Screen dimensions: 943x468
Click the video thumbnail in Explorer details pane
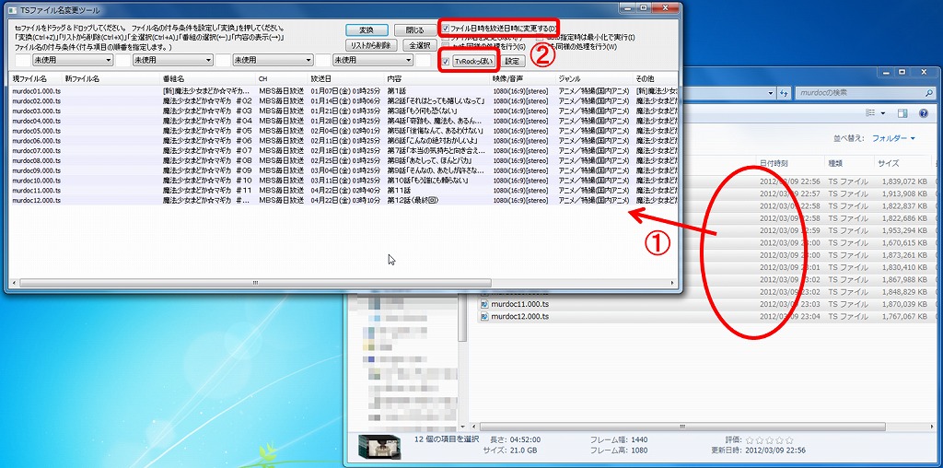point(379,446)
